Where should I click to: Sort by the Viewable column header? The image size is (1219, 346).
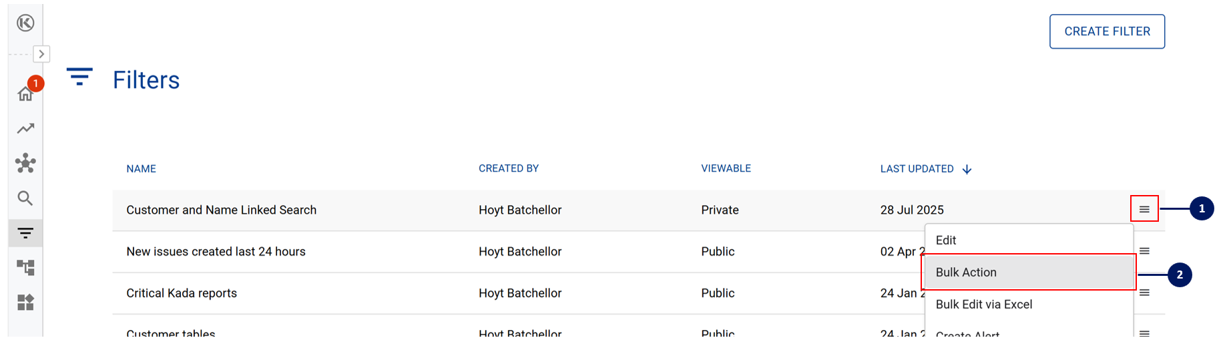coord(726,169)
